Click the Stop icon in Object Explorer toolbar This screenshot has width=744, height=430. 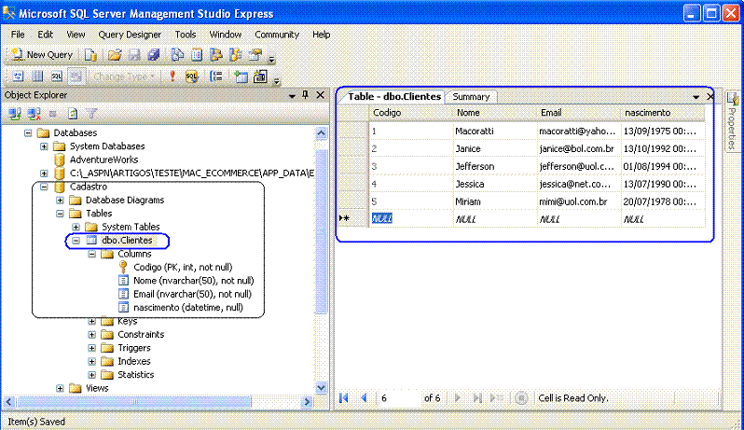click(x=53, y=114)
